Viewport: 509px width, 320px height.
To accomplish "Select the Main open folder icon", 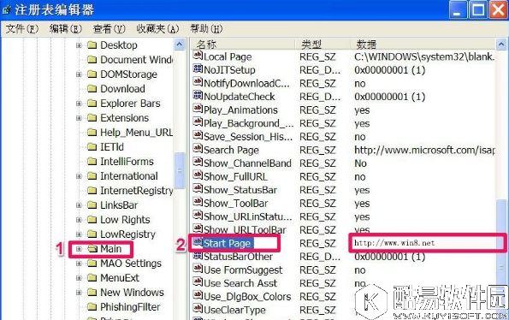I will [92, 249].
